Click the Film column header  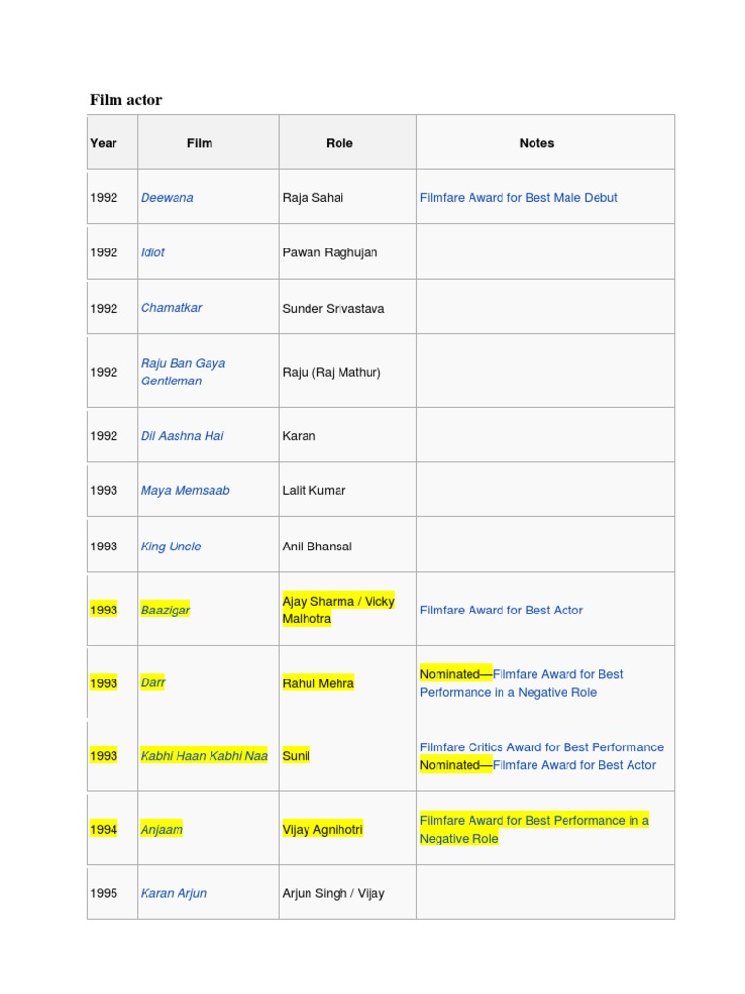tap(209, 142)
